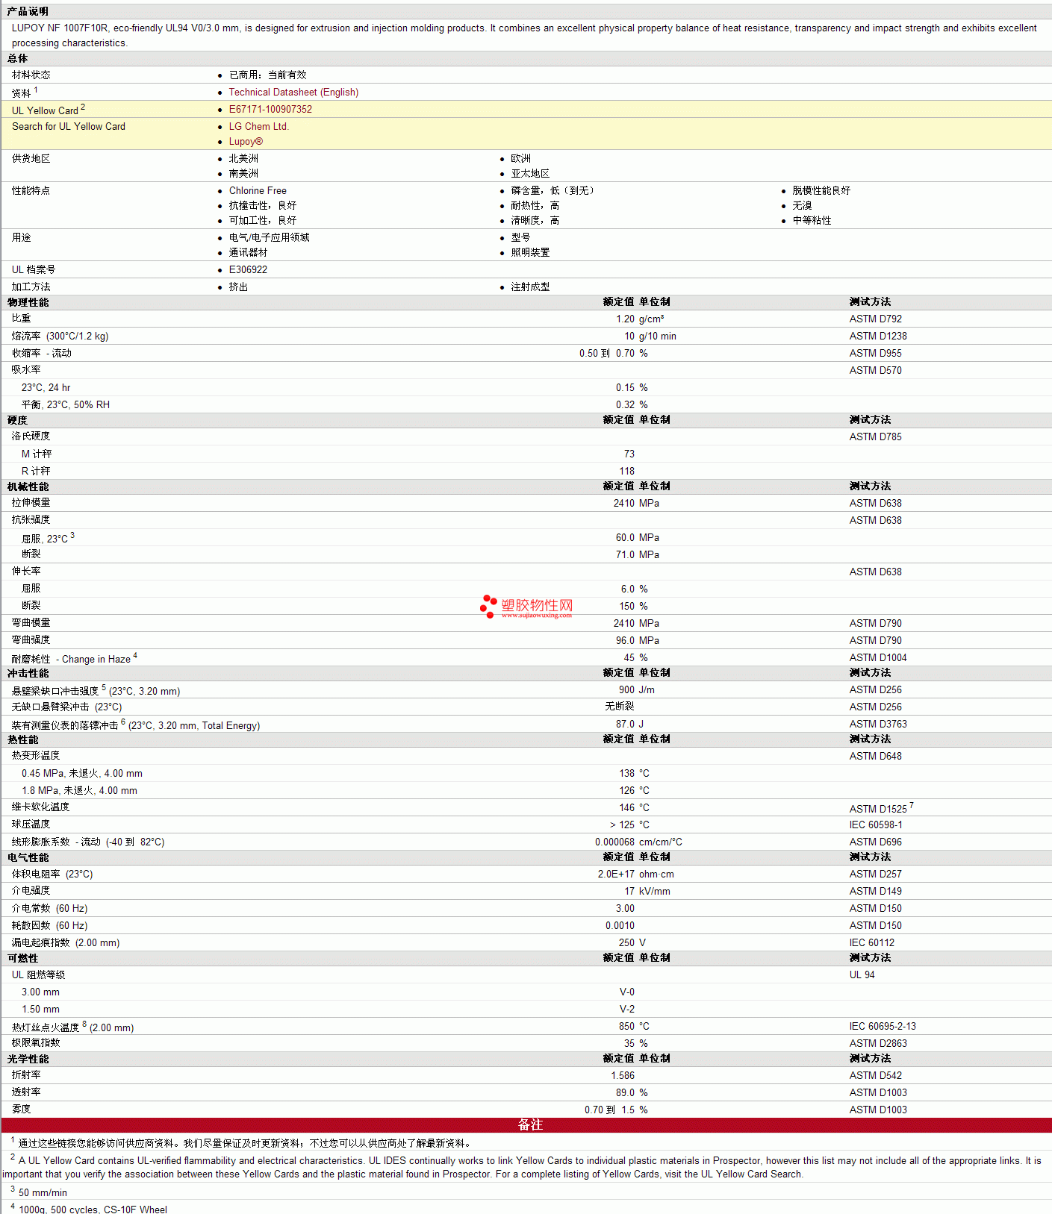The height and width of the screenshot is (1214, 1052).
Task: Select the 'ASTM D2863' test method
Action: pos(878,1044)
